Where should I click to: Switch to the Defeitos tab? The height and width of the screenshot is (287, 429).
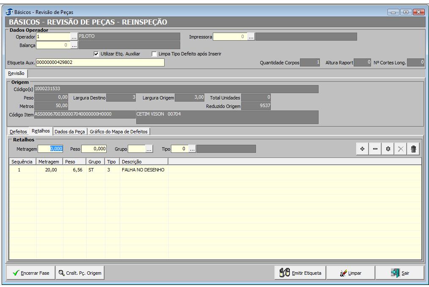(18, 132)
